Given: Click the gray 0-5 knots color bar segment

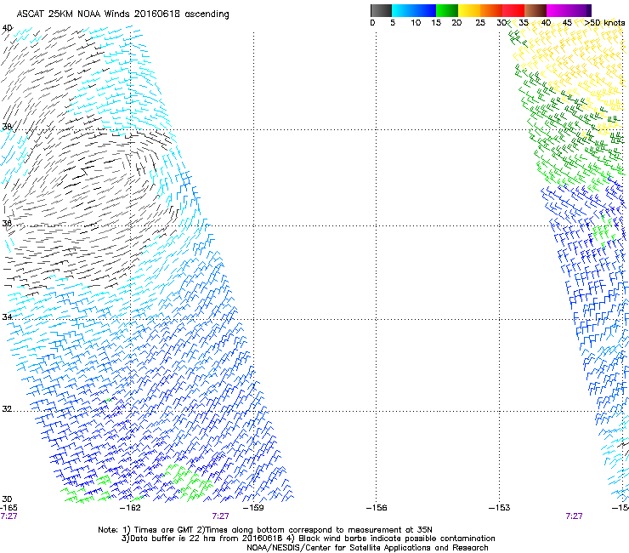Looking at the screenshot, I should pyautogui.click(x=381, y=10).
